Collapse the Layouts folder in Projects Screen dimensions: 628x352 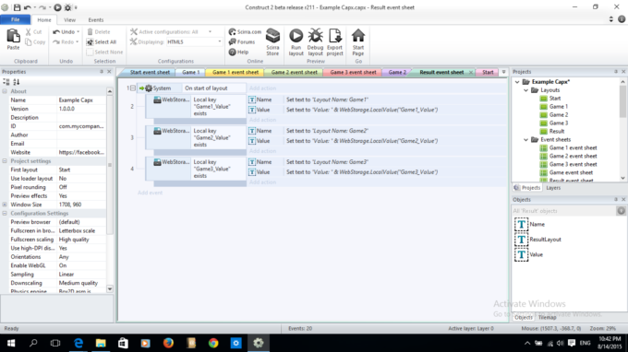[x=525, y=90]
